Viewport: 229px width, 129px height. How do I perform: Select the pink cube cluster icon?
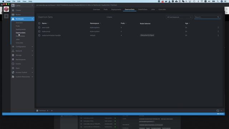(x=6, y=9)
